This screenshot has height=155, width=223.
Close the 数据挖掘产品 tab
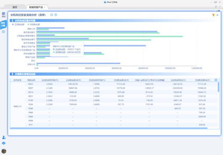coord(45,7)
